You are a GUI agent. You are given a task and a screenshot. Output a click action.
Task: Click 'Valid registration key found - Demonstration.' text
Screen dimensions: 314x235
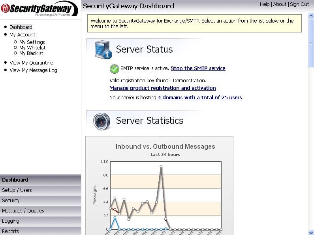pos(158,81)
